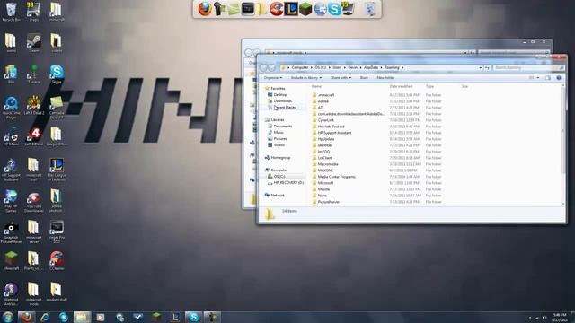Open Recycle Bin on the desktop
575x323 pixels.
(11, 12)
